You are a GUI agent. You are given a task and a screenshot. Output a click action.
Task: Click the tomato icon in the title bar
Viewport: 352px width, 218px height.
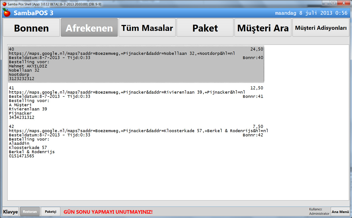pyautogui.click(x=4, y=4)
